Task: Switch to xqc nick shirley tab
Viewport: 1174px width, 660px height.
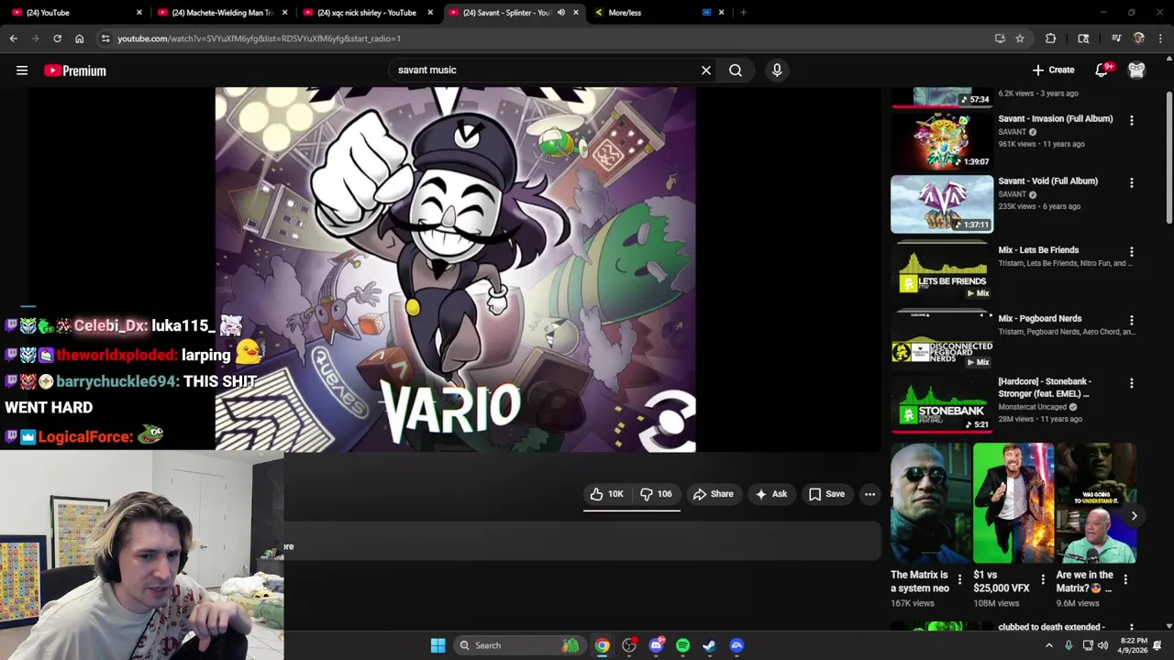Action: click(x=367, y=13)
